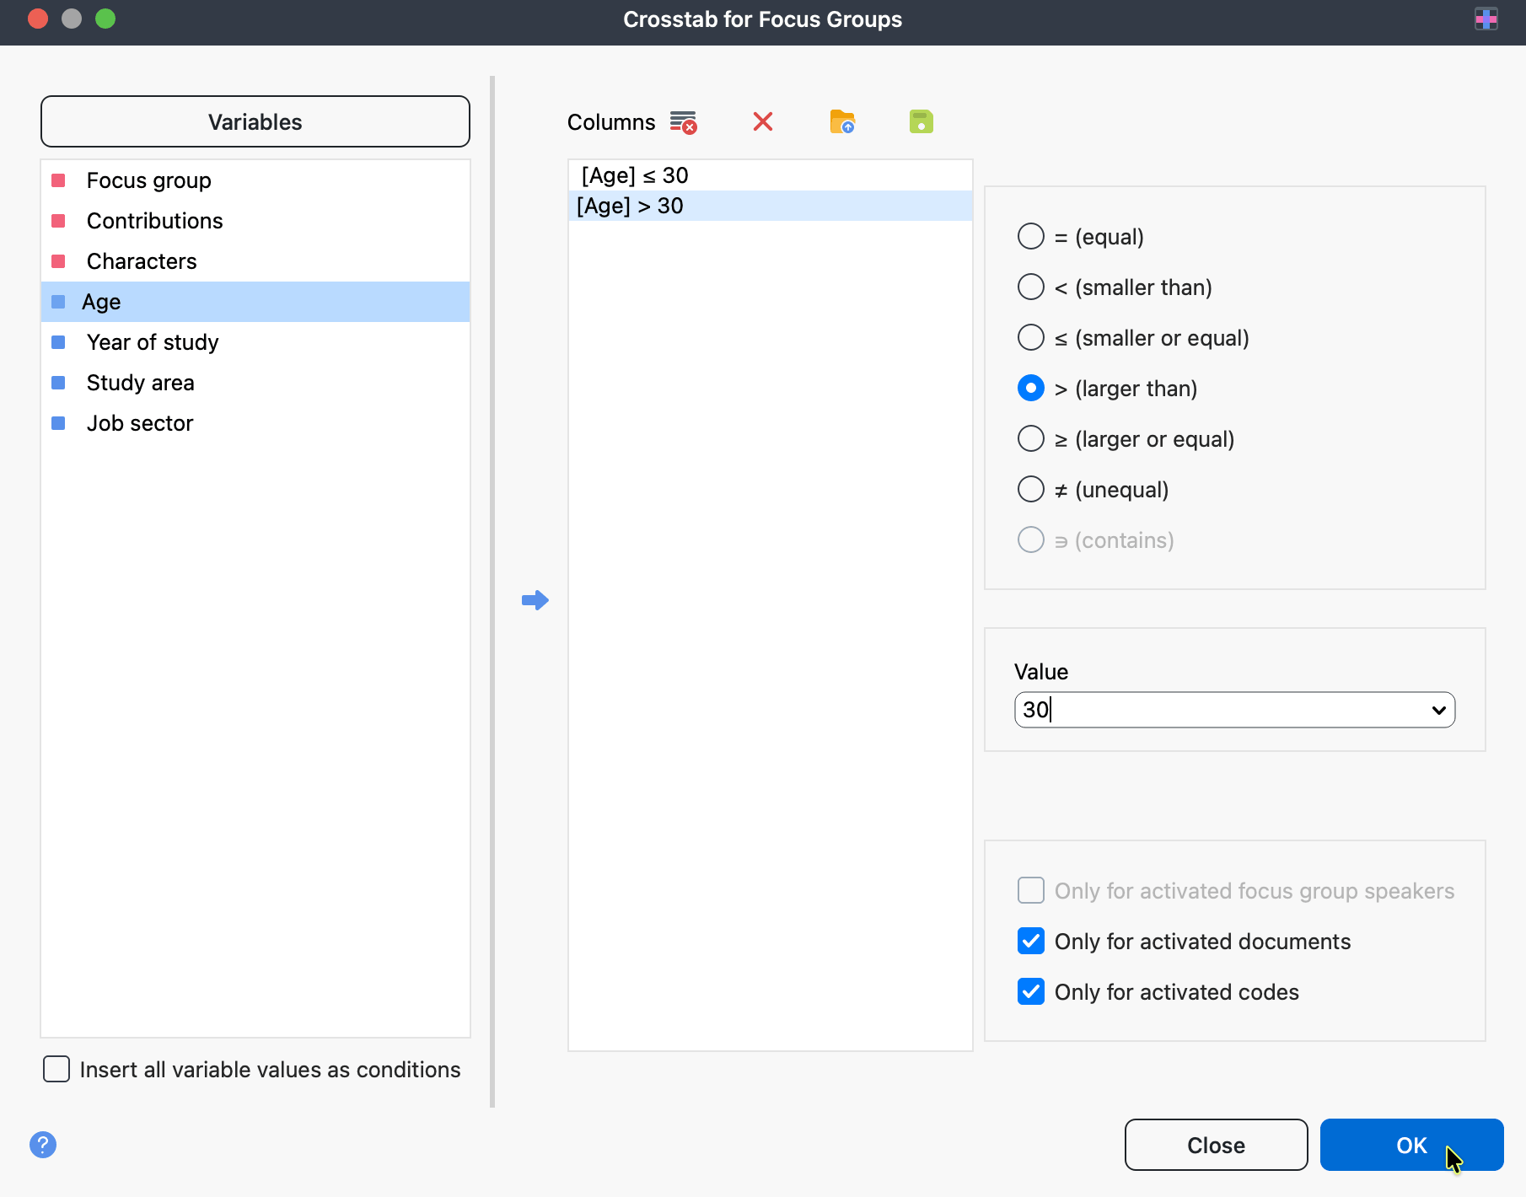Toggle Only for activated documents

pyautogui.click(x=1031, y=942)
